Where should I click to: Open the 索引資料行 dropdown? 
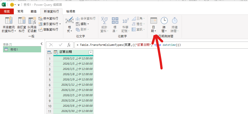click(x=60, y=24)
